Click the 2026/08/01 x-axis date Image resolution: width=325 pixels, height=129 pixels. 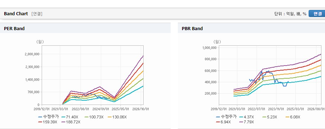pos(316,109)
